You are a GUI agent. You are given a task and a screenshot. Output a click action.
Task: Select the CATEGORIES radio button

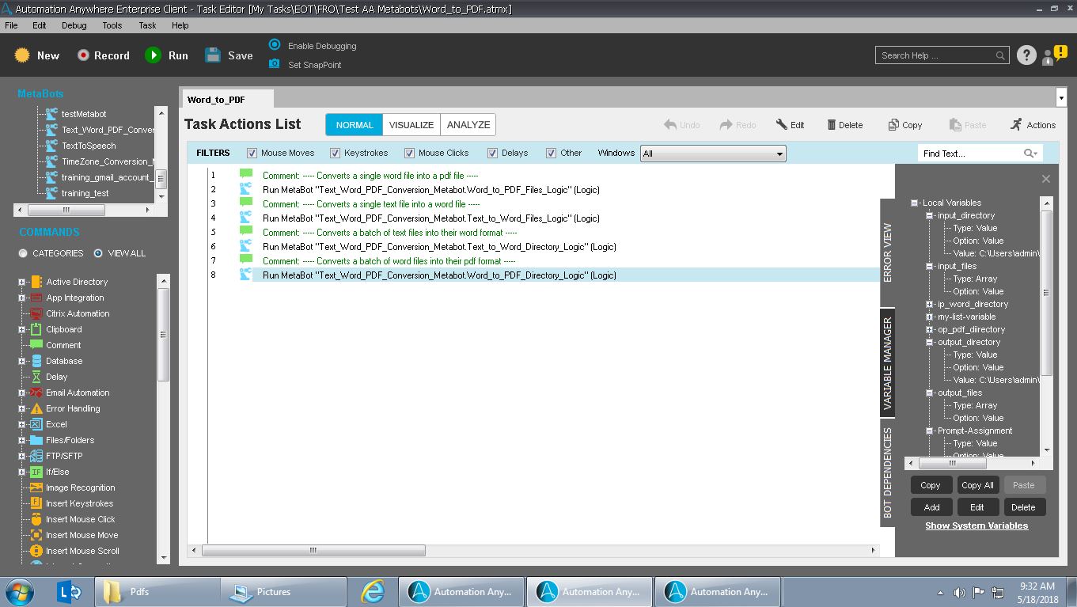click(23, 253)
